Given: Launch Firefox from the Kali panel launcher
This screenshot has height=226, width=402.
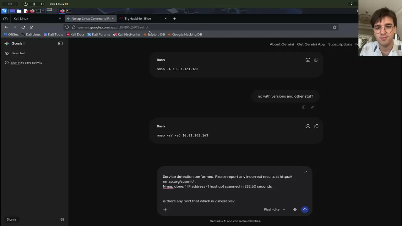Looking at the screenshot, I should (x=32, y=11).
